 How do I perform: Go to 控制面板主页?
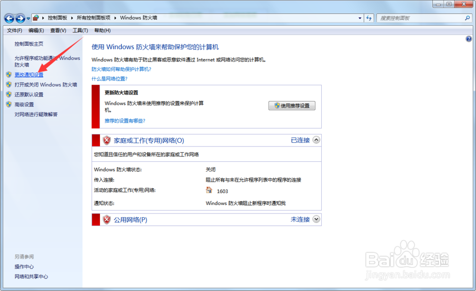(29, 44)
